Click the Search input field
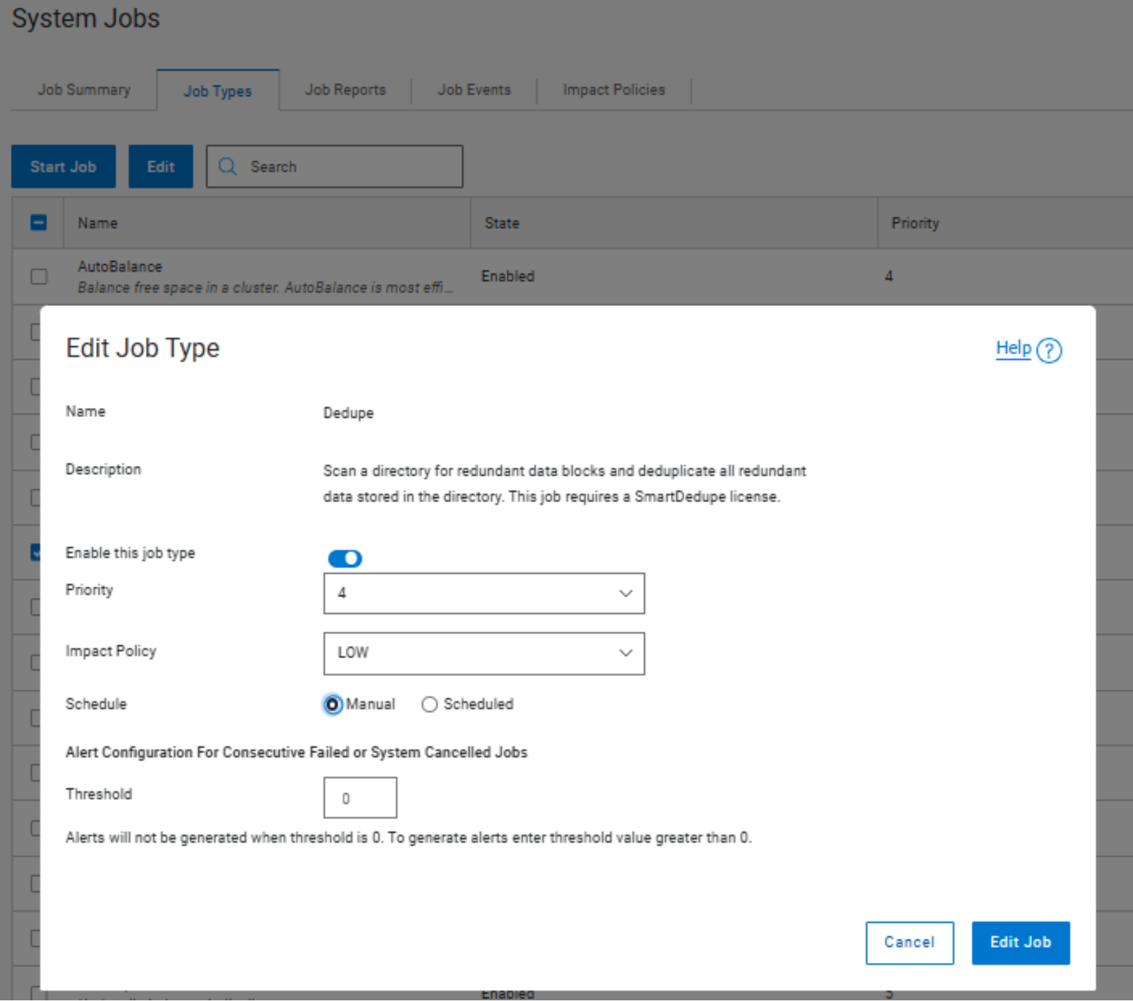The height and width of the screenshot is (1001, 1133). pos(335,166)
